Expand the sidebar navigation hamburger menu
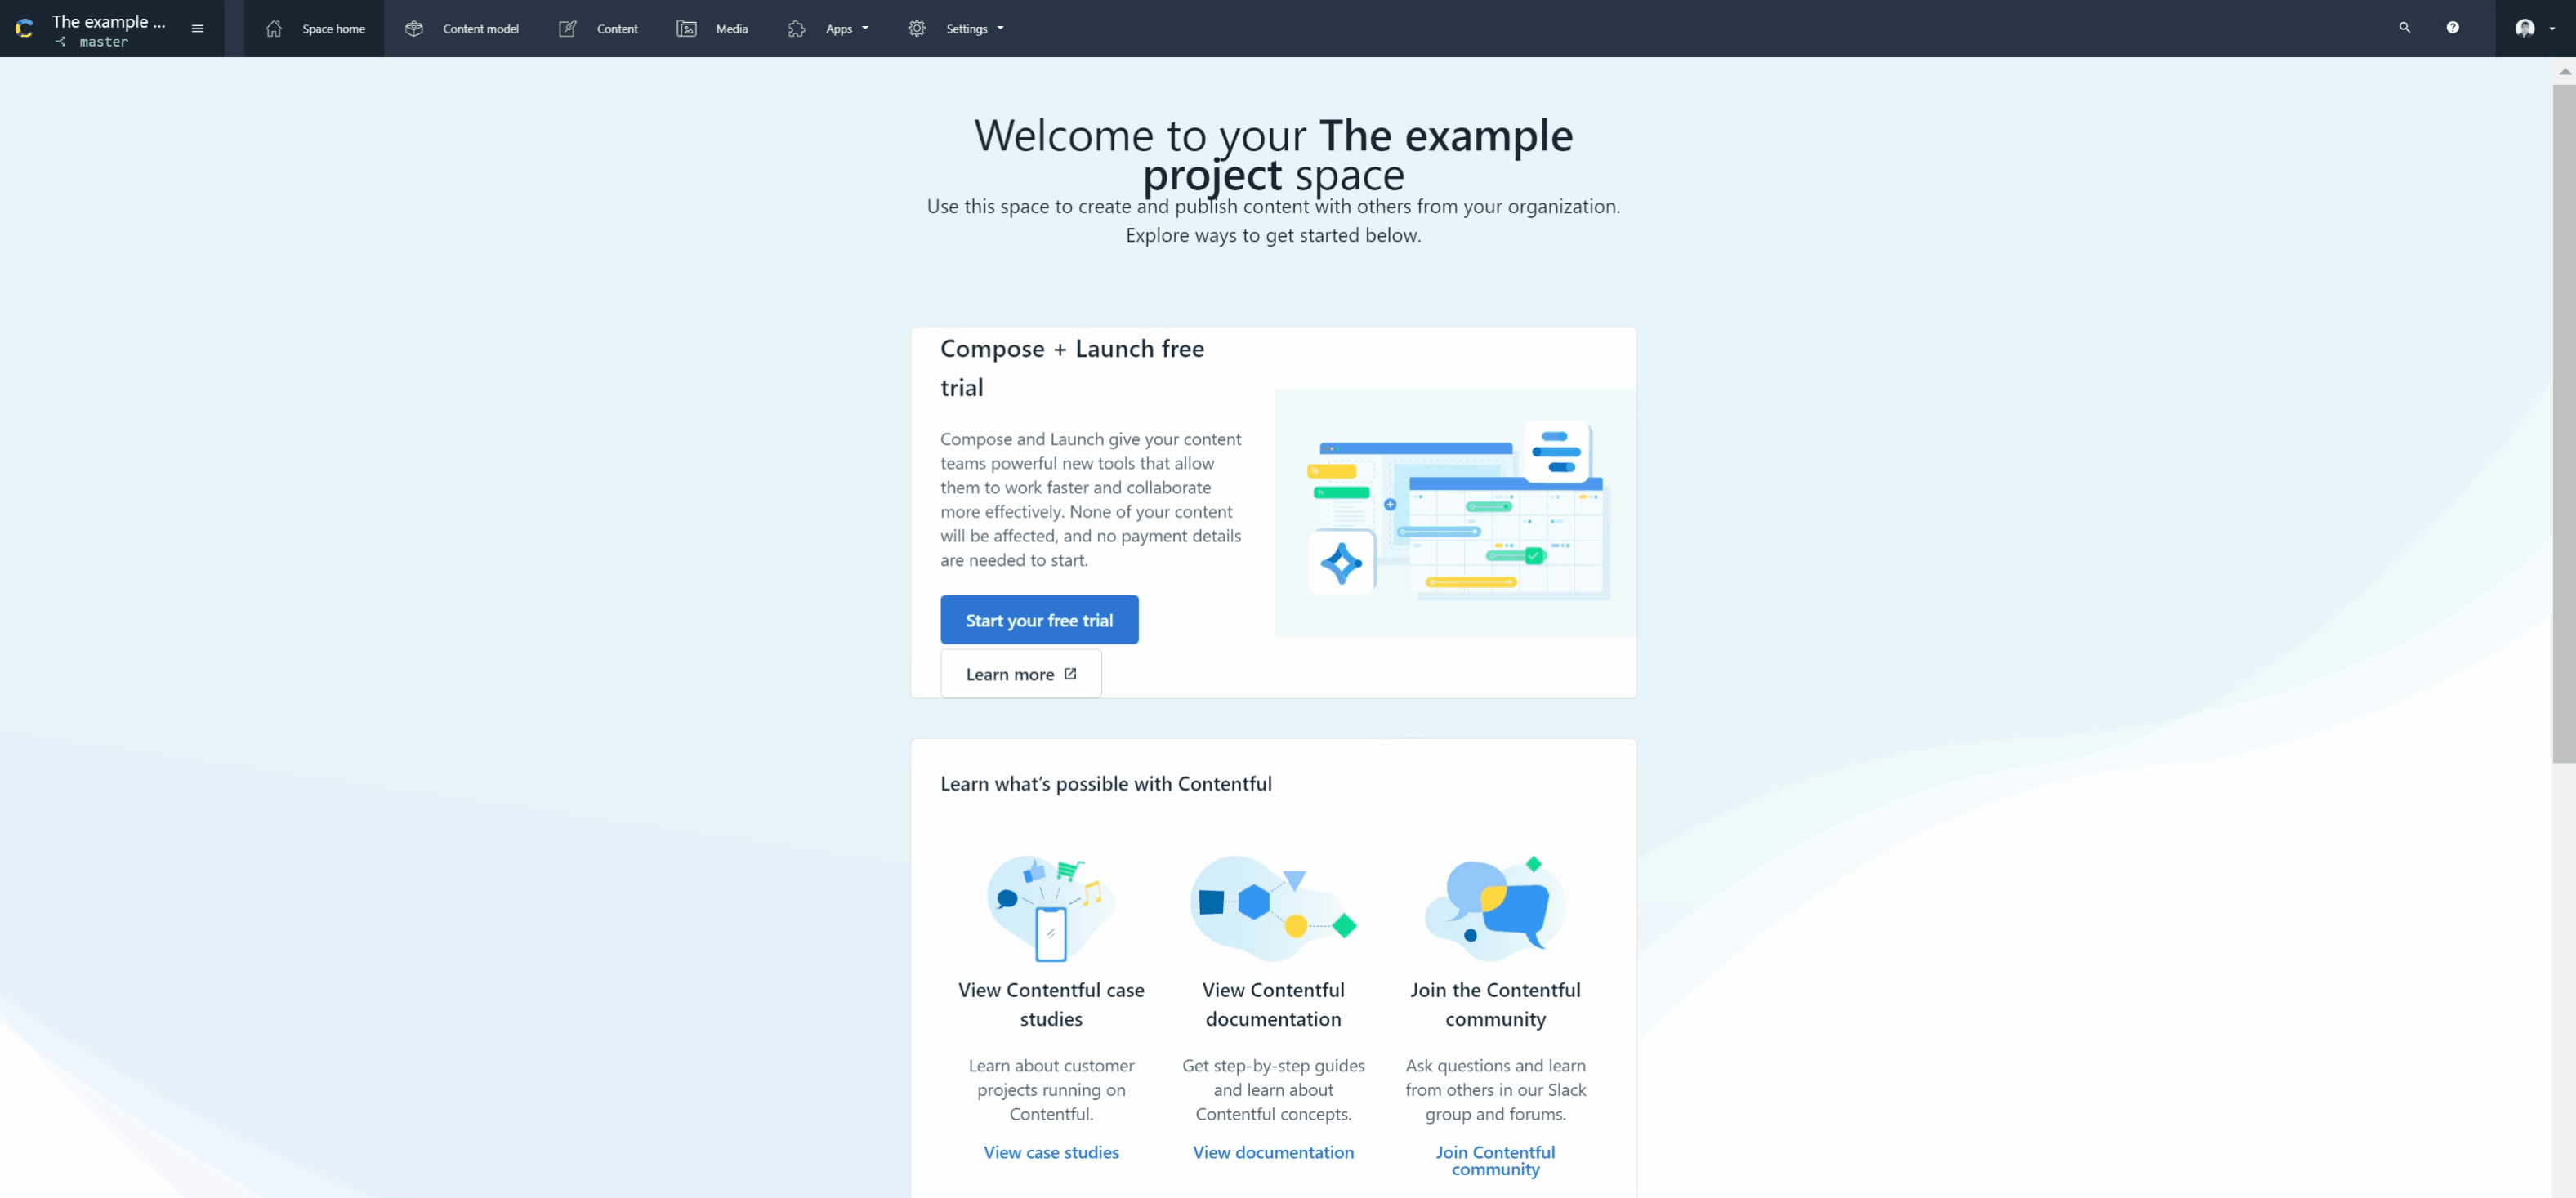This screenshot has height=1198, width=2576. pos(199,28)
